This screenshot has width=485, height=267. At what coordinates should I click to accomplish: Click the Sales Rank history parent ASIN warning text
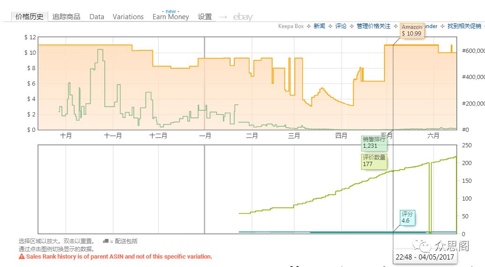click(119, 257)
